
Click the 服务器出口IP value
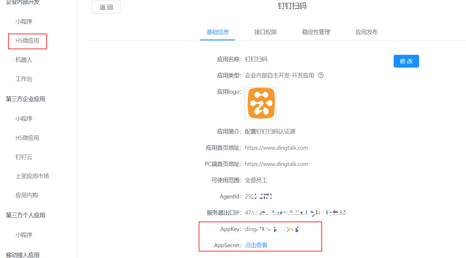pyautogui.click(x=295, y=213)
